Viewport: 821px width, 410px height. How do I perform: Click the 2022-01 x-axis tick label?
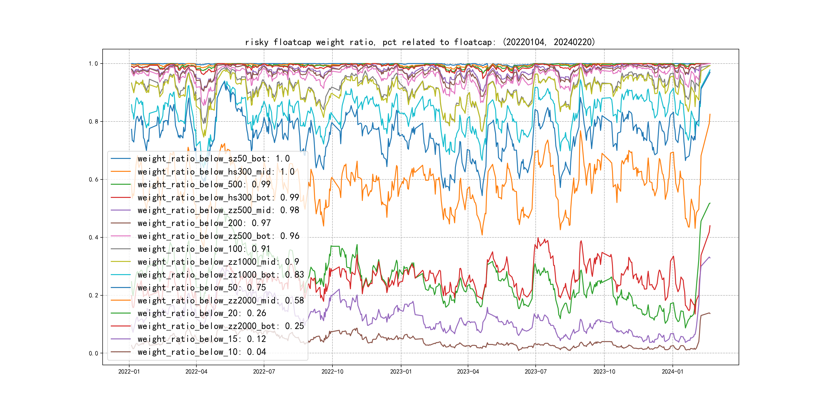point(129,372)
